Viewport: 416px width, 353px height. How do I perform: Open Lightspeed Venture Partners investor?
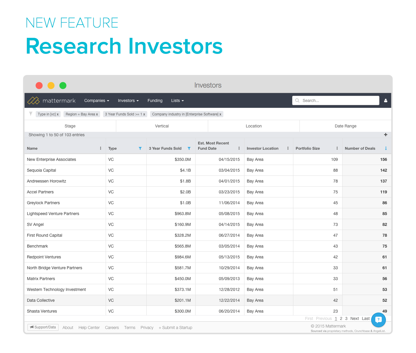click(53, 214)
